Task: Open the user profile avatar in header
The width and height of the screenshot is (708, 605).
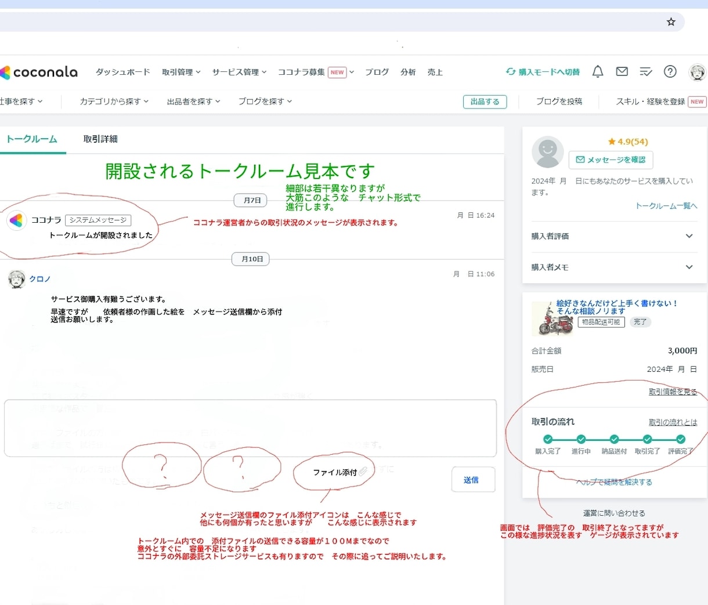Action: 697,72
